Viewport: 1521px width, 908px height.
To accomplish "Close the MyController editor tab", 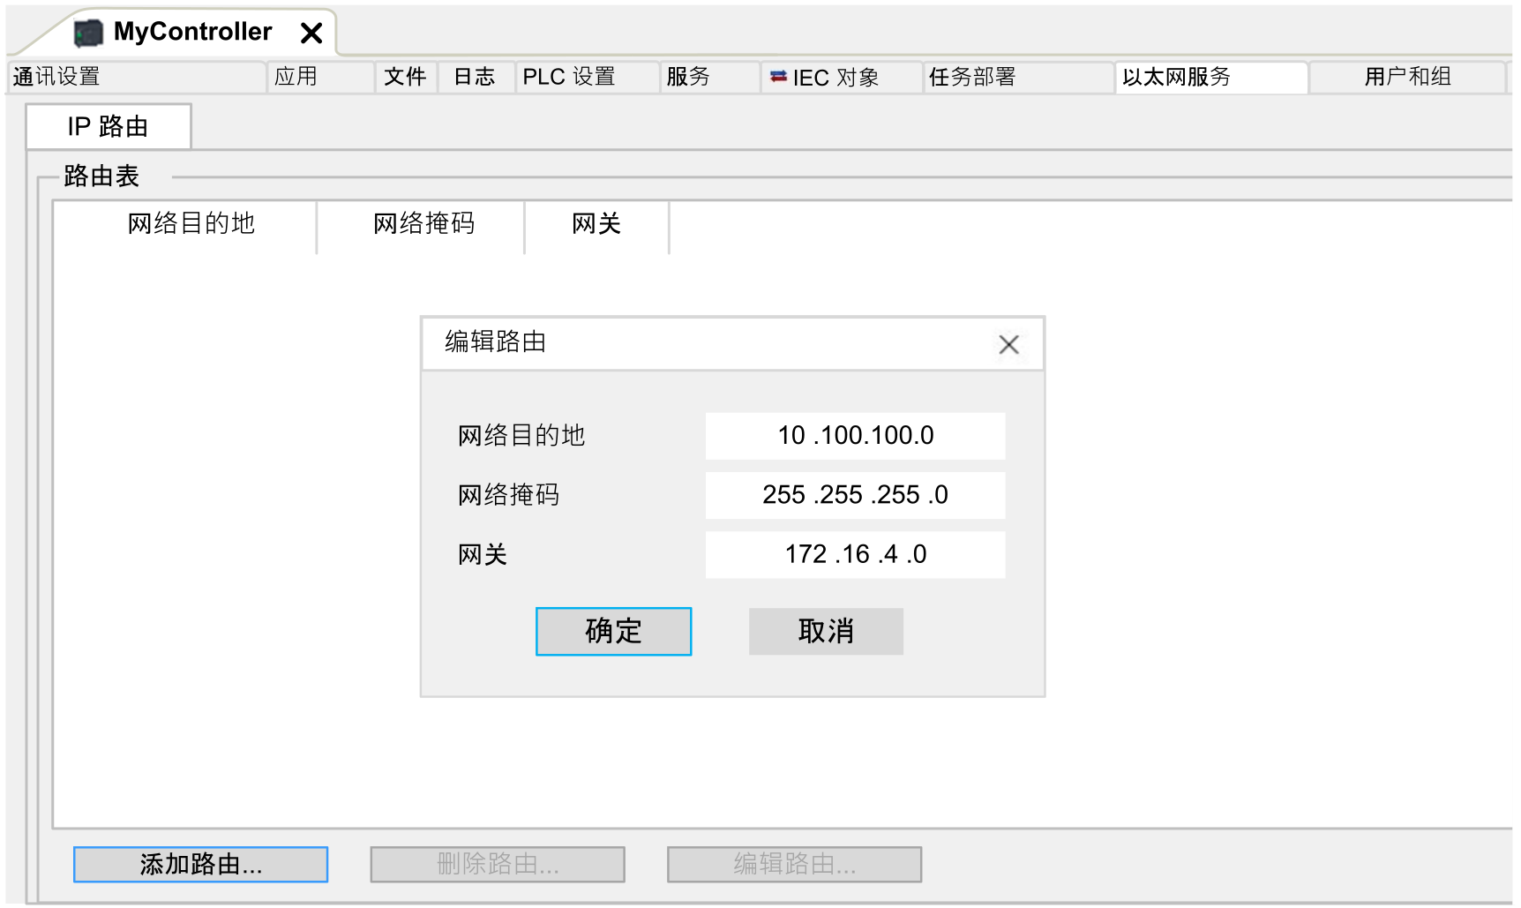I will click(311, 34).
